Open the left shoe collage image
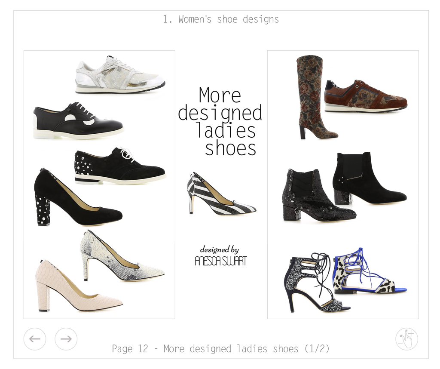The height and width of the screenshot is (369, 440). [99, 185]
